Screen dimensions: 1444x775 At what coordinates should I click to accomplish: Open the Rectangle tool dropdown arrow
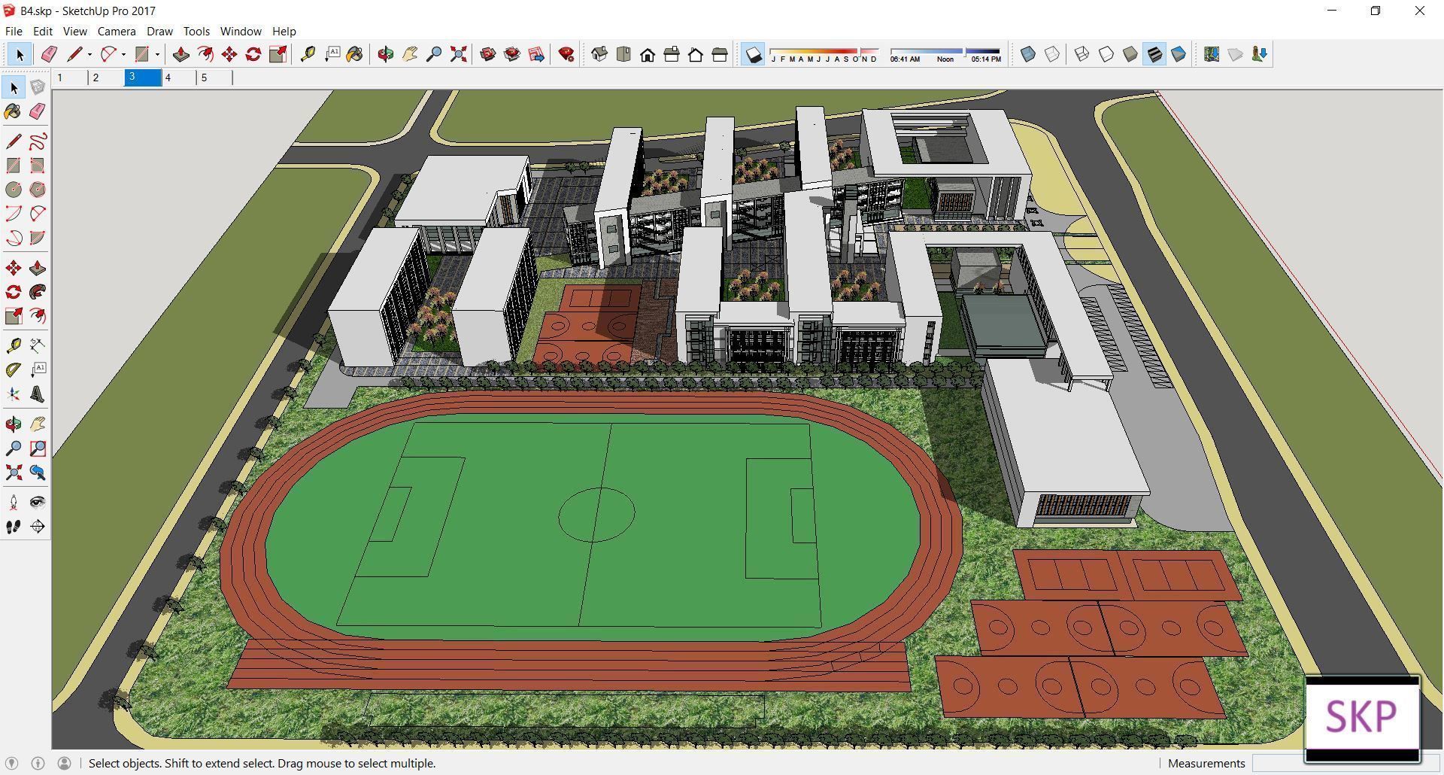156,53
